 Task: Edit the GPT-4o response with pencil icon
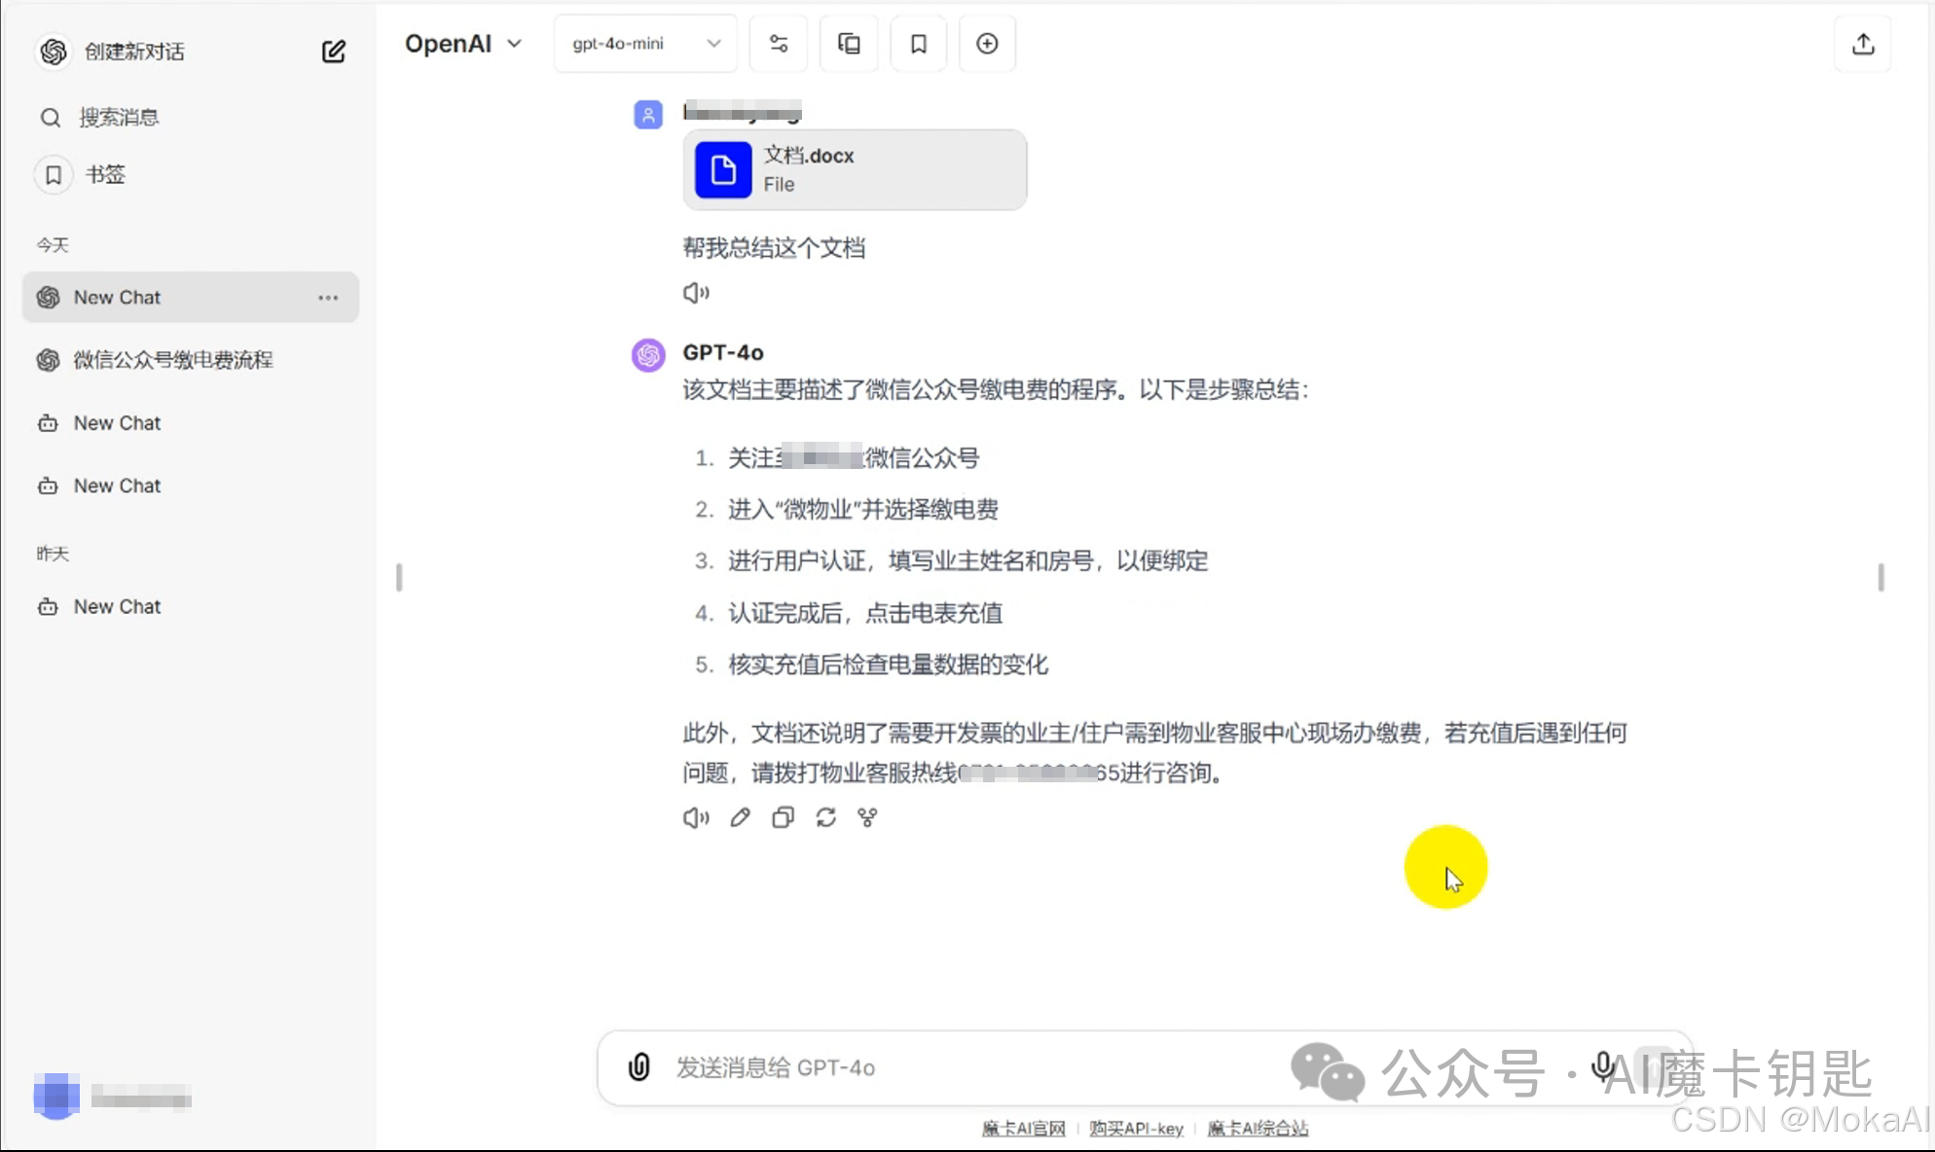click(x=740, y=817)
